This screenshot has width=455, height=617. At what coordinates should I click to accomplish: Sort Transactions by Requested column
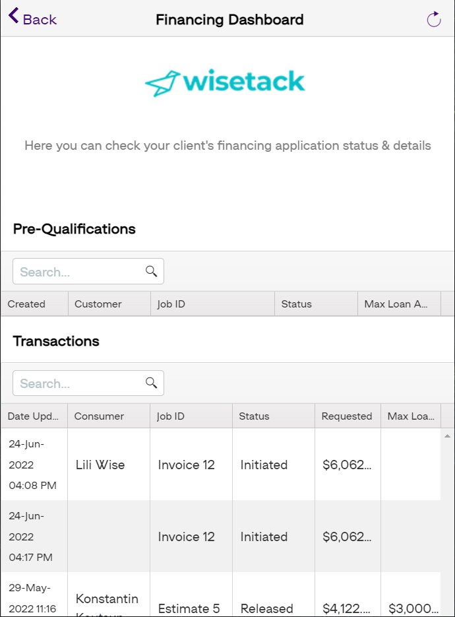click(x=348, y=416)
